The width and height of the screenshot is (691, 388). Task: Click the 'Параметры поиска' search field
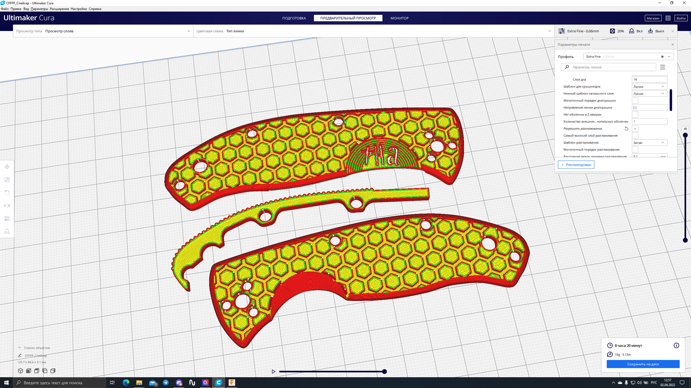[609, 67]
